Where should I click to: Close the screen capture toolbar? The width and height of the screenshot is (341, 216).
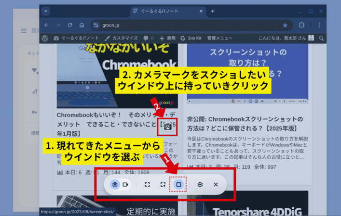click(x=216, y=185)
